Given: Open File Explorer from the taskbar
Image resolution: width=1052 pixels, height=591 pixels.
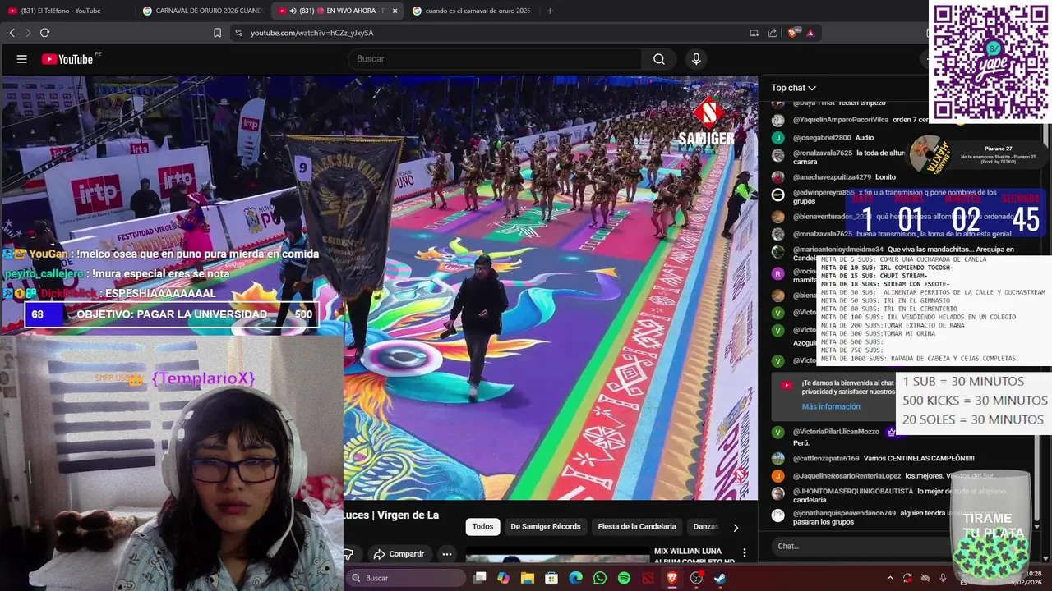Looking at the screenshot, I should coord(528,578).
